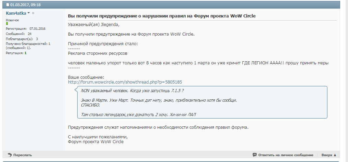The image size is (348, 162).
Task: Open the Kam4atka username dropdown arrow
Action: click(29, 13)
